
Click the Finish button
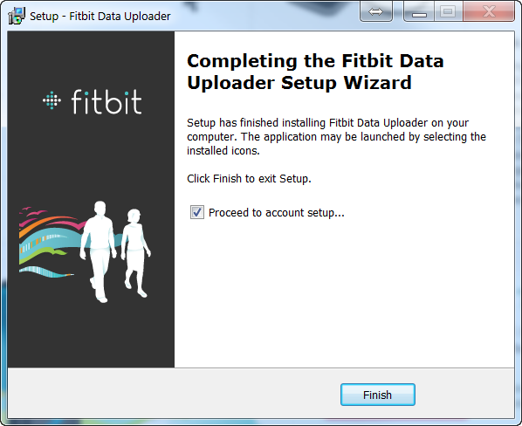tap(377, 395)
